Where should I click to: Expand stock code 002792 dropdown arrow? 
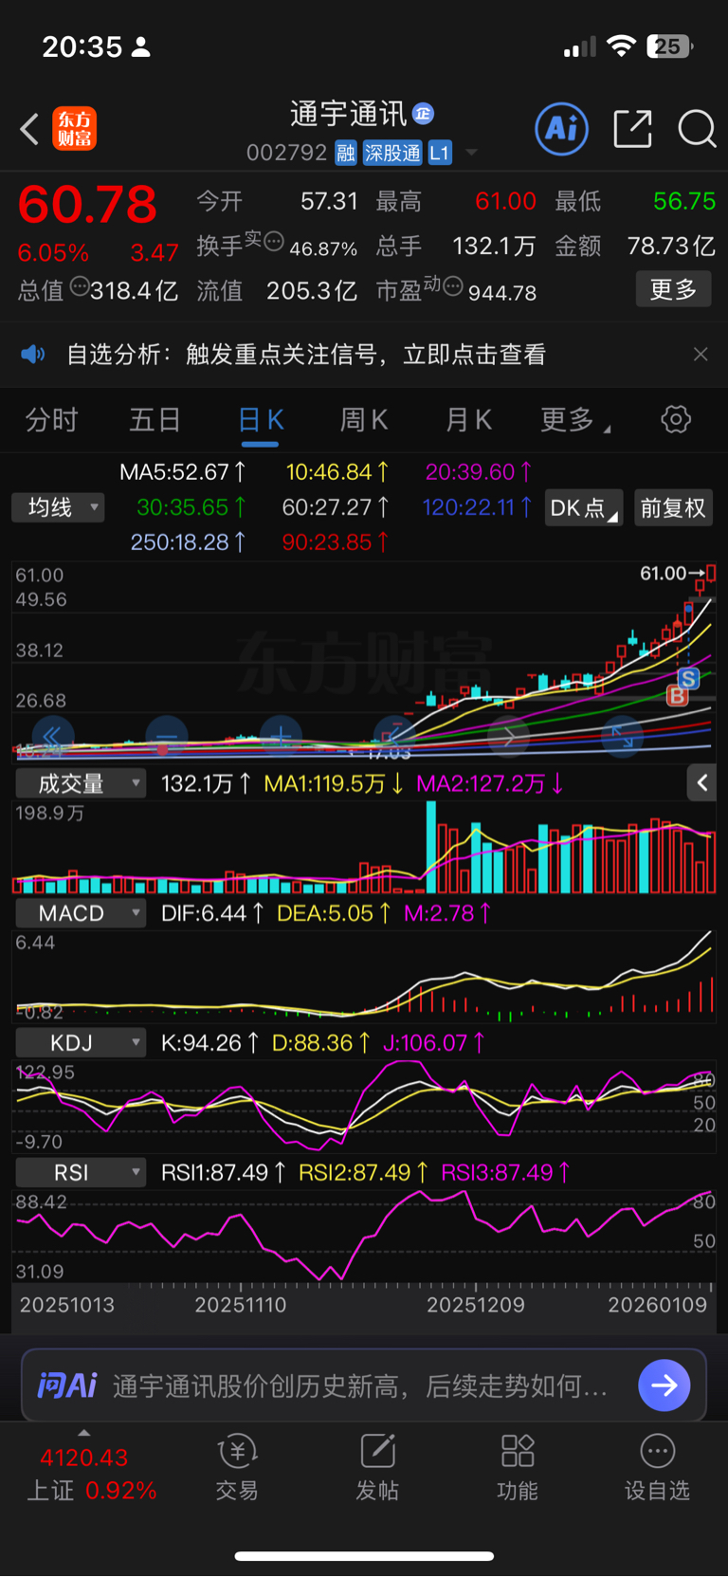(x=471, y=153)
